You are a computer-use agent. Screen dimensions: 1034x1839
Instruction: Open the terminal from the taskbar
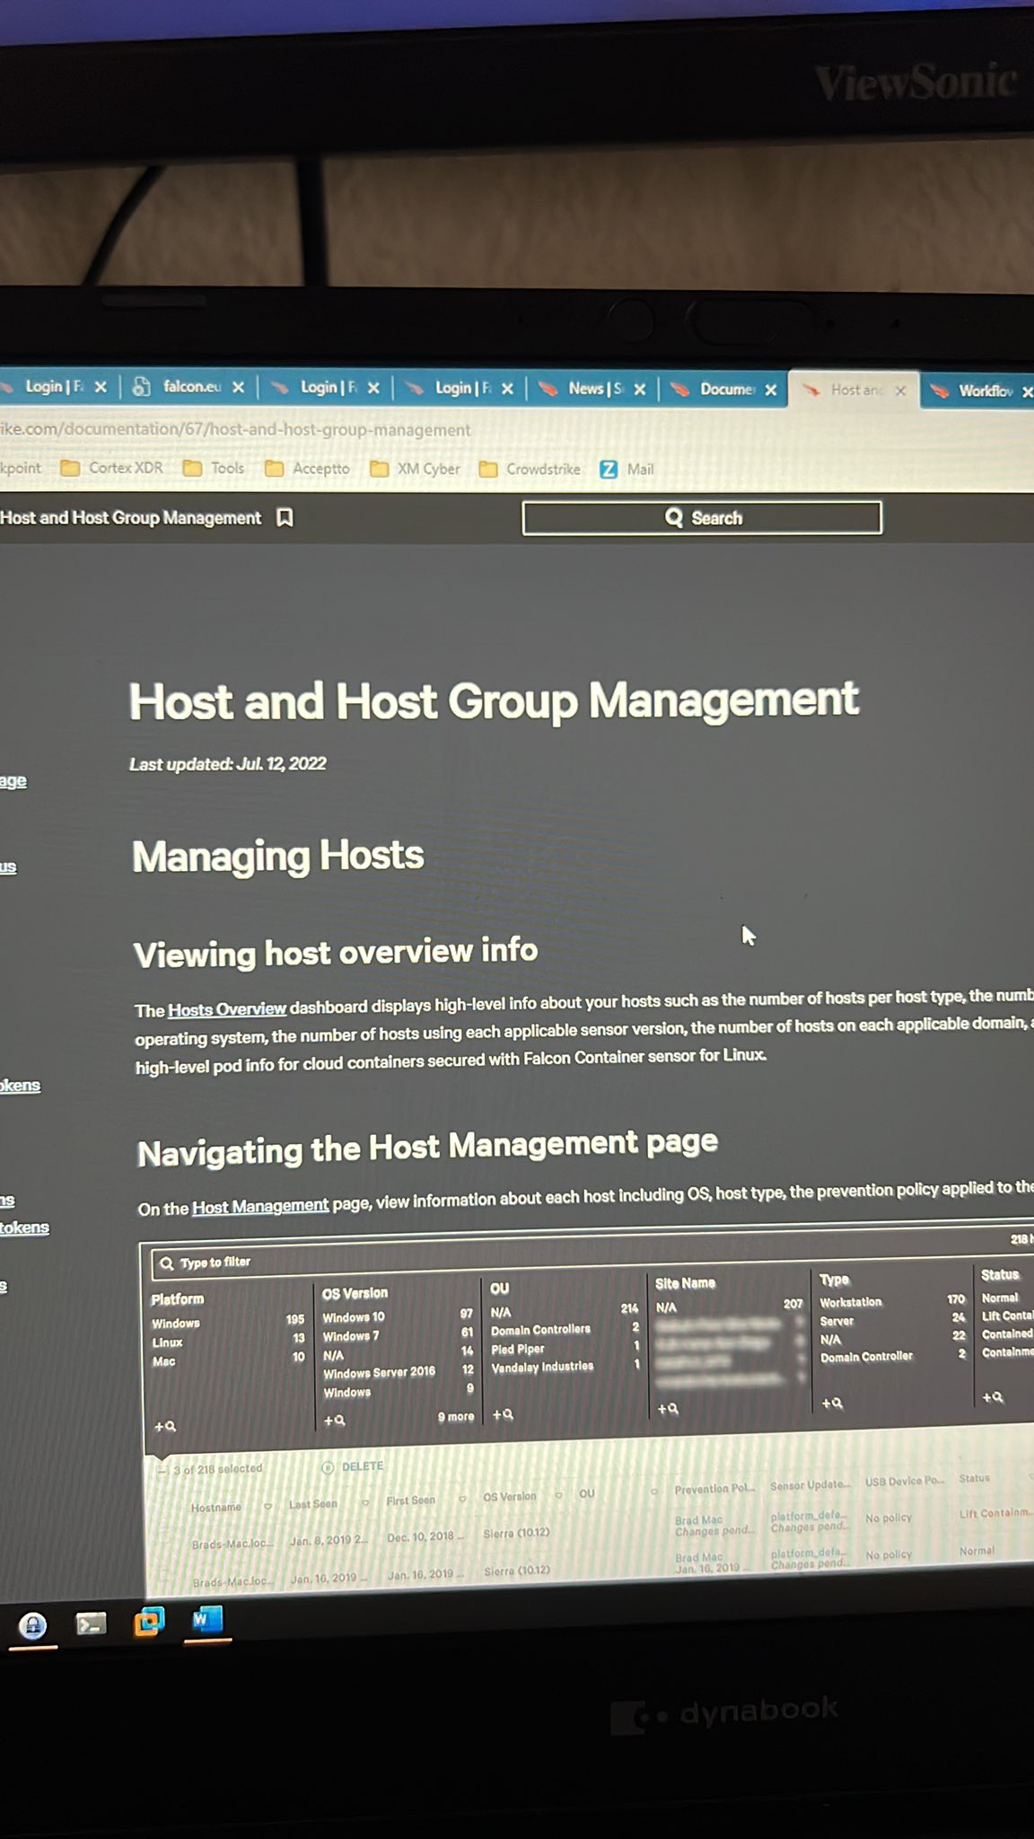91,1623
